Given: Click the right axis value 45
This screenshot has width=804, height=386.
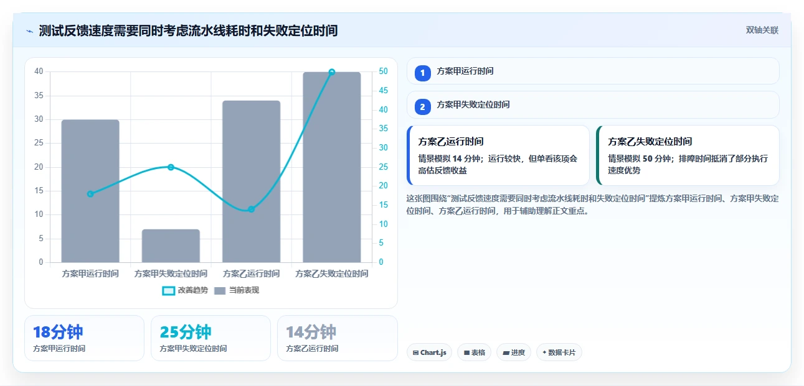Looking at the screenshot, I should coord(383,91).
